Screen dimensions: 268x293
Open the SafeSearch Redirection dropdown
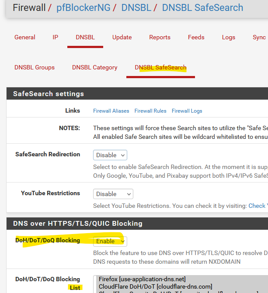pyautogui.click(x=110, y=155)
